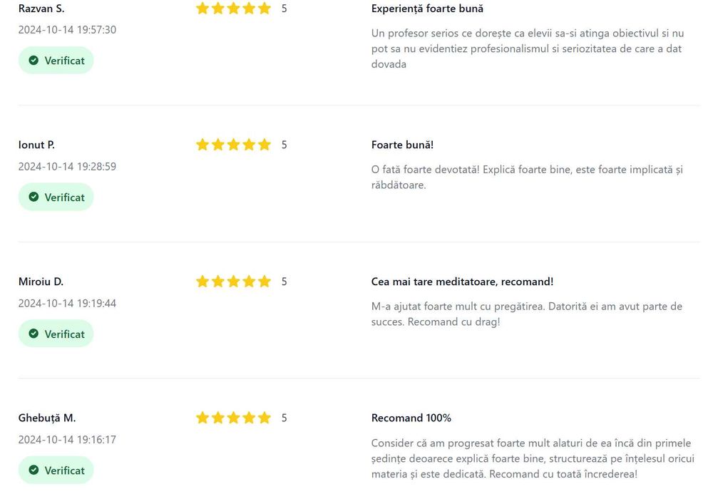
Task: Click the Verificat badge under Ionut P.
Action: click(x=56, y=197)
